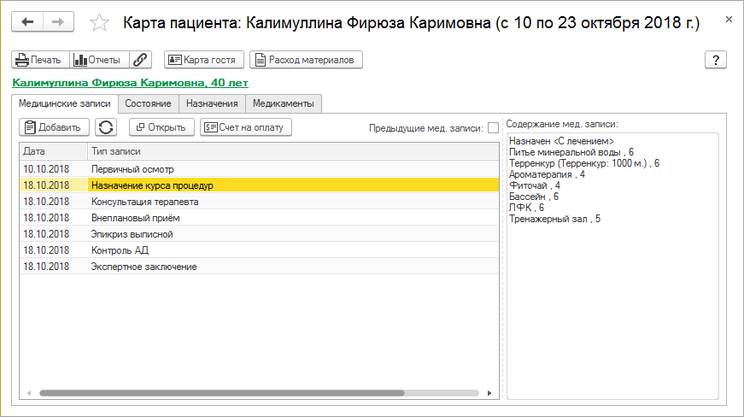Refresh the medical records list
Image resolution: width=744 pixels, height=417 pixels.
point(107,127)
